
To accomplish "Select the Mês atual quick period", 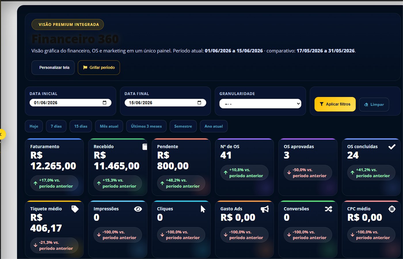I will pyautogui.click(x=109, y=126).
